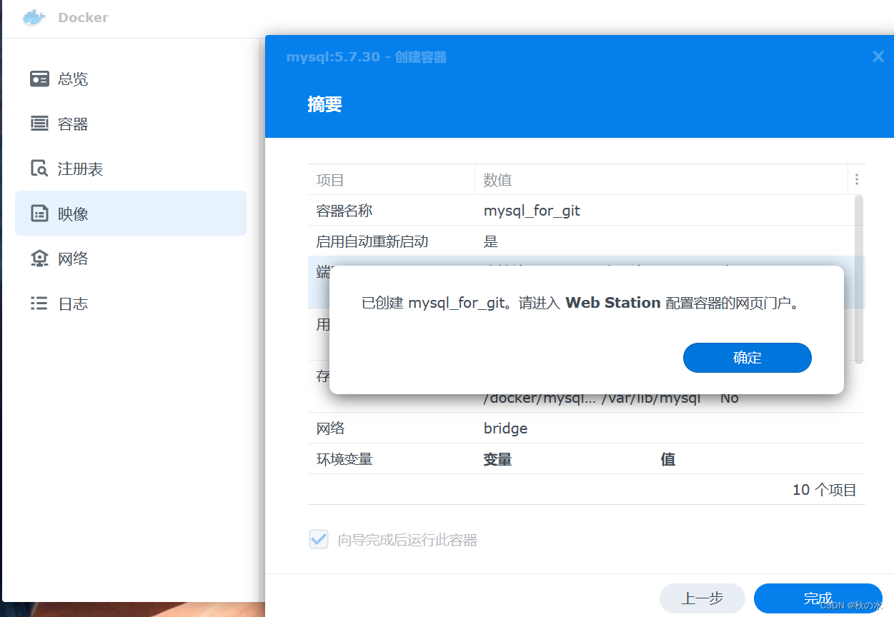
Task: Click the 注册表 registry search icon
Action: tap(39, 169)
